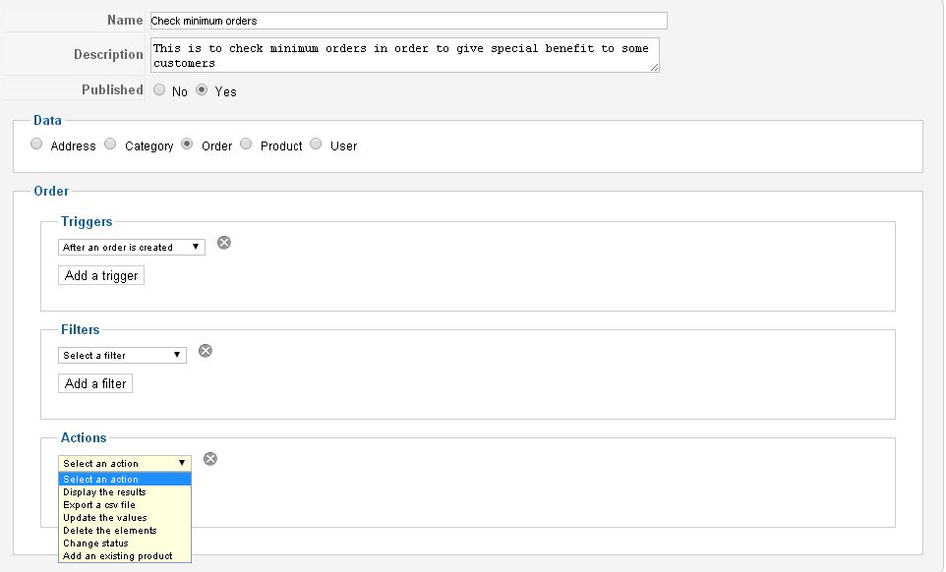This screenshot has width=946, height=572.
Task: Choose the Category data radio button
Action: coord(111,143)
